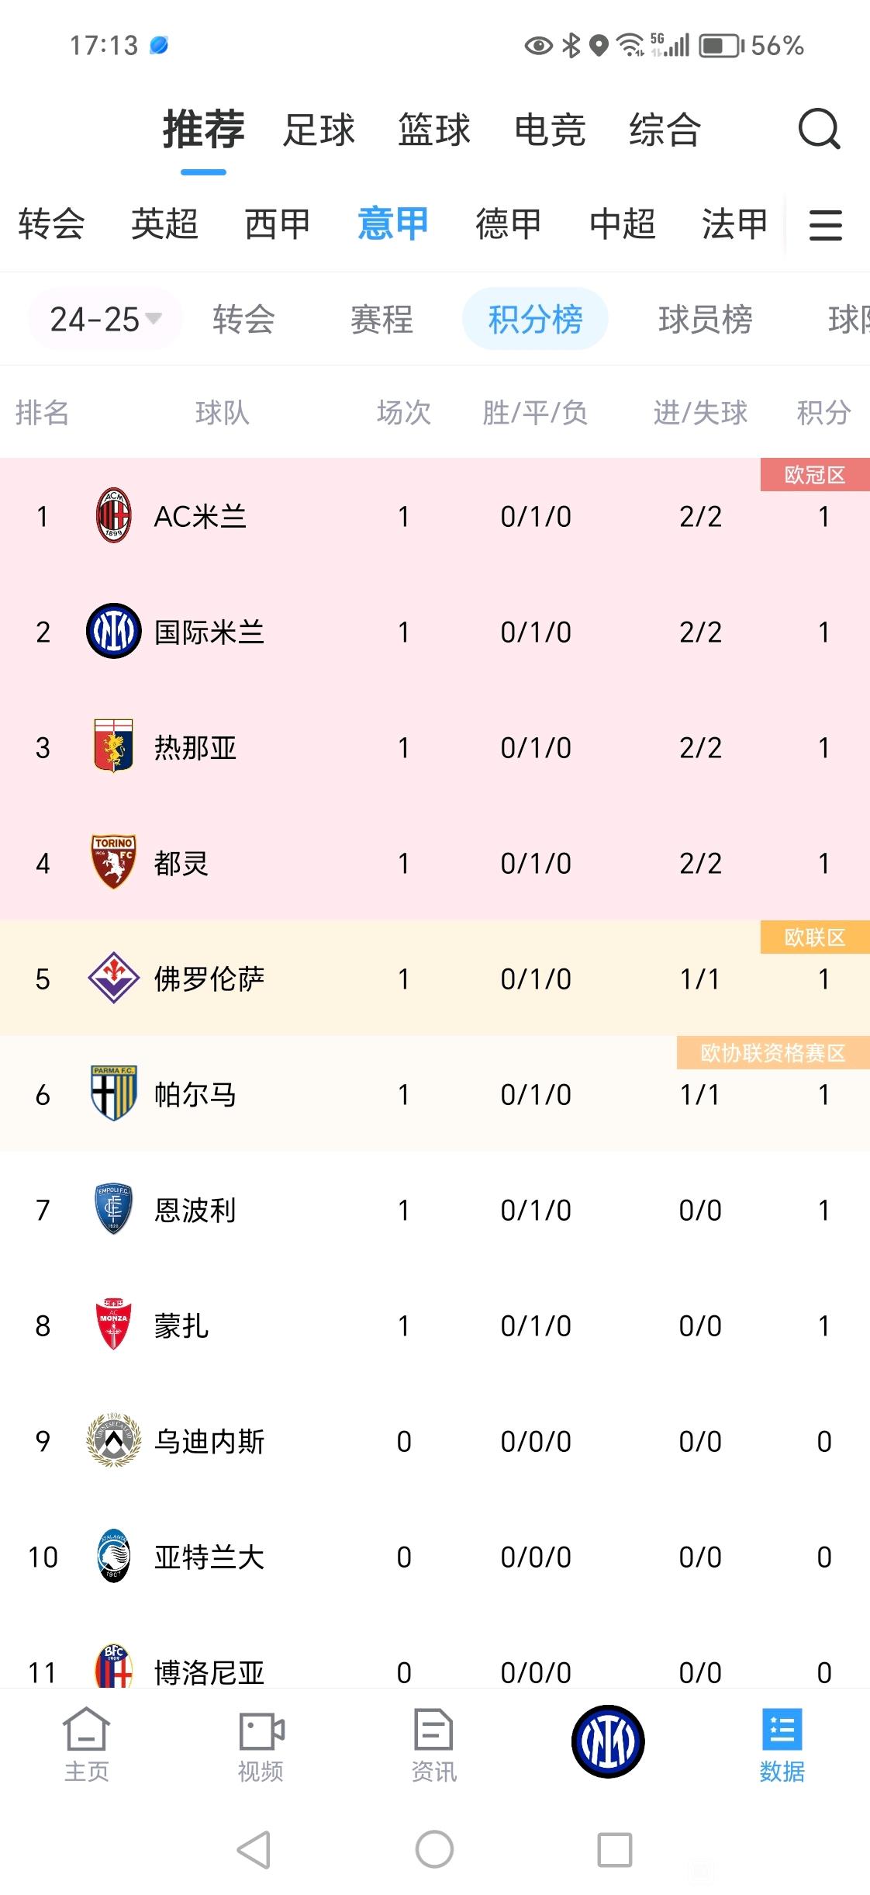
Task: Select the 球员榜 sub-tab
Action: [x=705, y=319]
